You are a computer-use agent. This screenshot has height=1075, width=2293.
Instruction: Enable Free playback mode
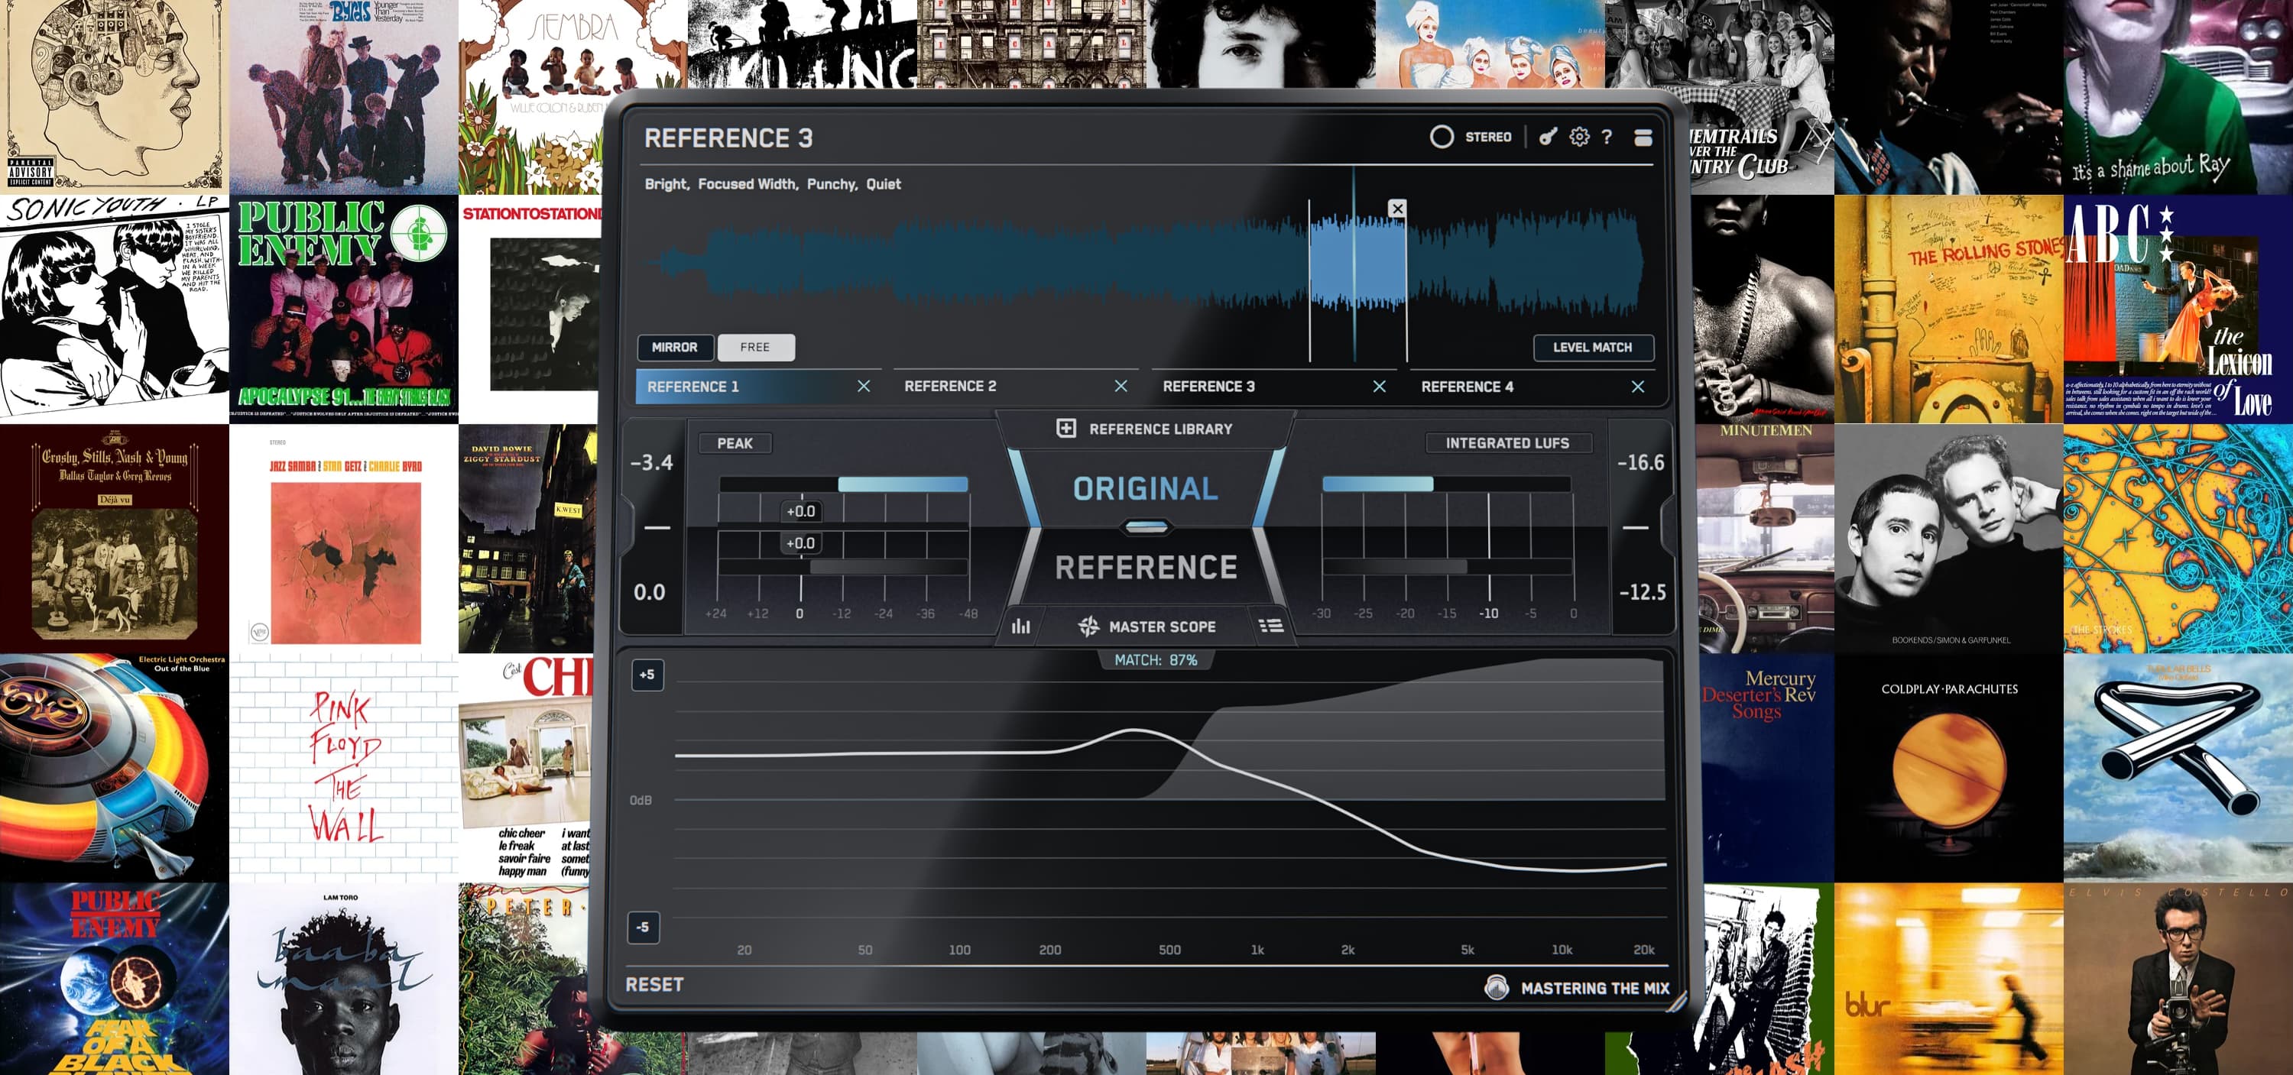click(x=755, y=347)
